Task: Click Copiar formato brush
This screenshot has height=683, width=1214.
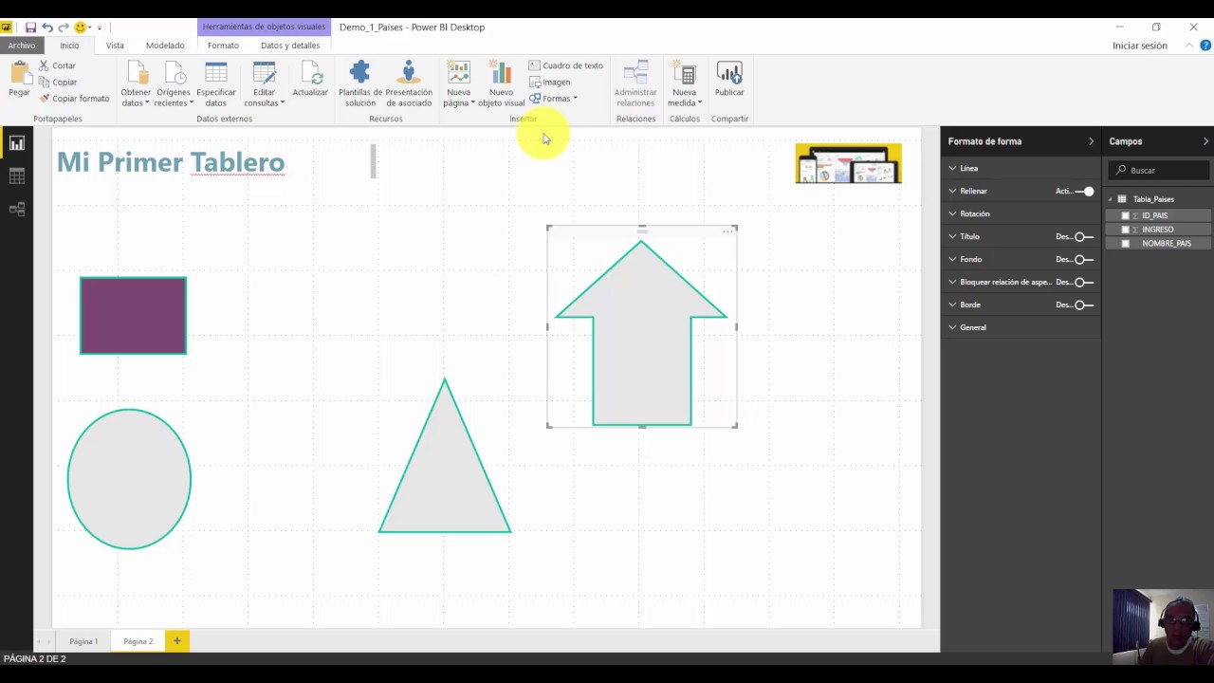Action: click(74, 99)
